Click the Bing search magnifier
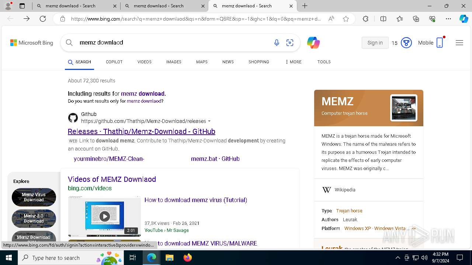This screenshot has width=472, height=265. click(69, 43)
